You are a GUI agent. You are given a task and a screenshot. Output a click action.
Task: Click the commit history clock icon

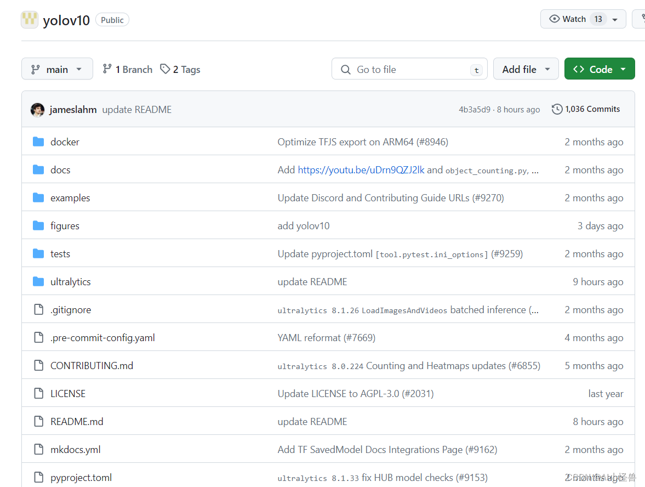pyautogui.click(x=557, y=109)
